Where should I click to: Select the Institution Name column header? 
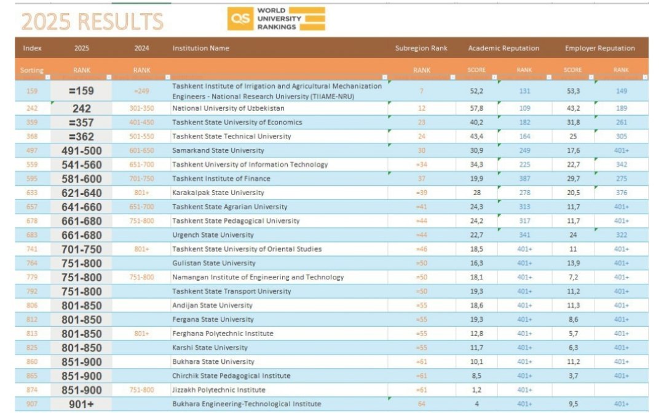(x=201, y=48)
